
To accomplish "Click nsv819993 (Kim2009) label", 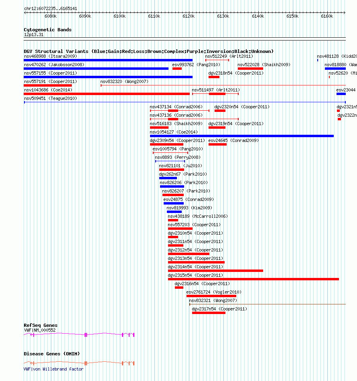I will coord(189,208).
